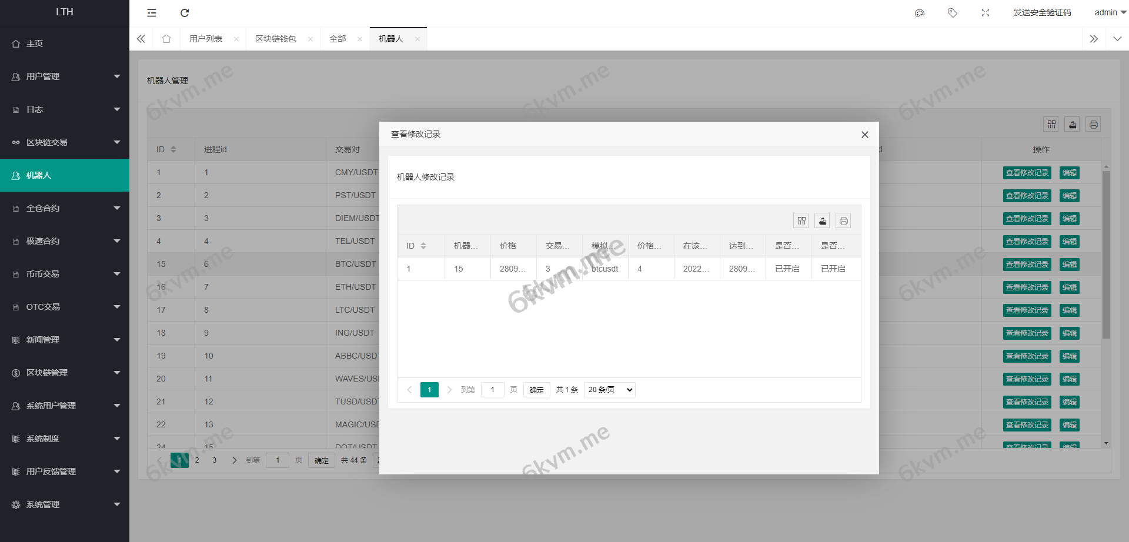Select the theme palette icon in top bar

919,12
